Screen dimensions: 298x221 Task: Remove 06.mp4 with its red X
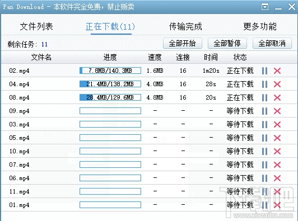pyautogui.click(x=277, y=178)
